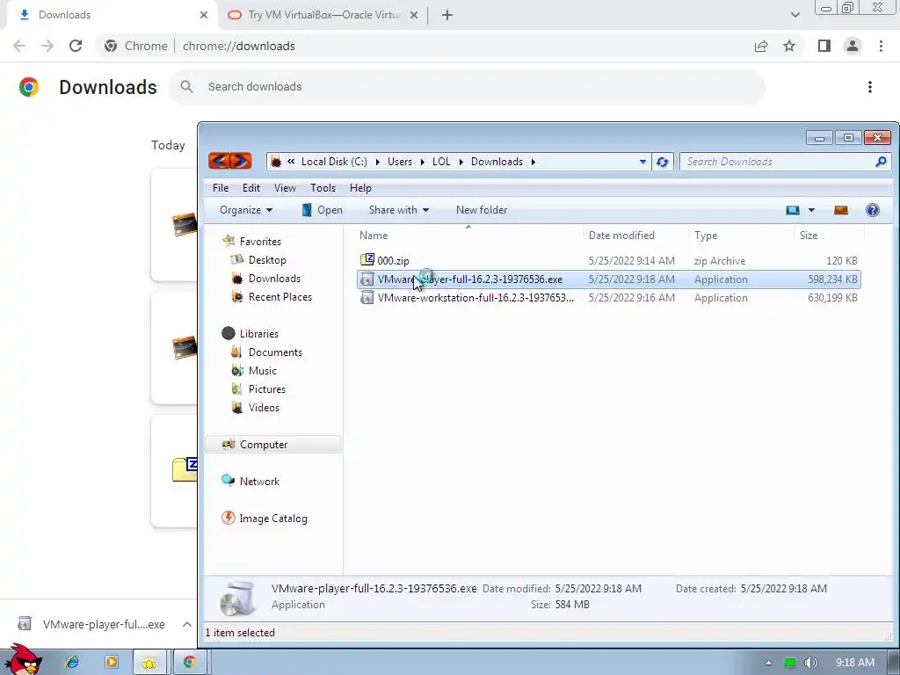Open Videos library
Viewport: 900px width, 675px height.
pos(264,408)
